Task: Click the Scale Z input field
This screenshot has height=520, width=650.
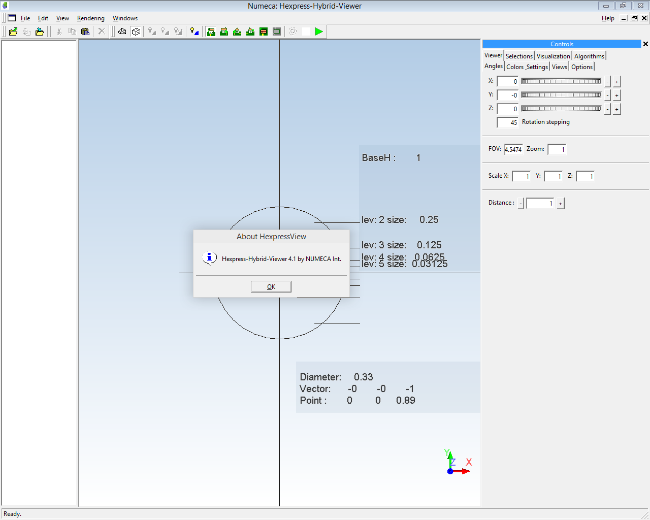Action: (x=585, y=176)
